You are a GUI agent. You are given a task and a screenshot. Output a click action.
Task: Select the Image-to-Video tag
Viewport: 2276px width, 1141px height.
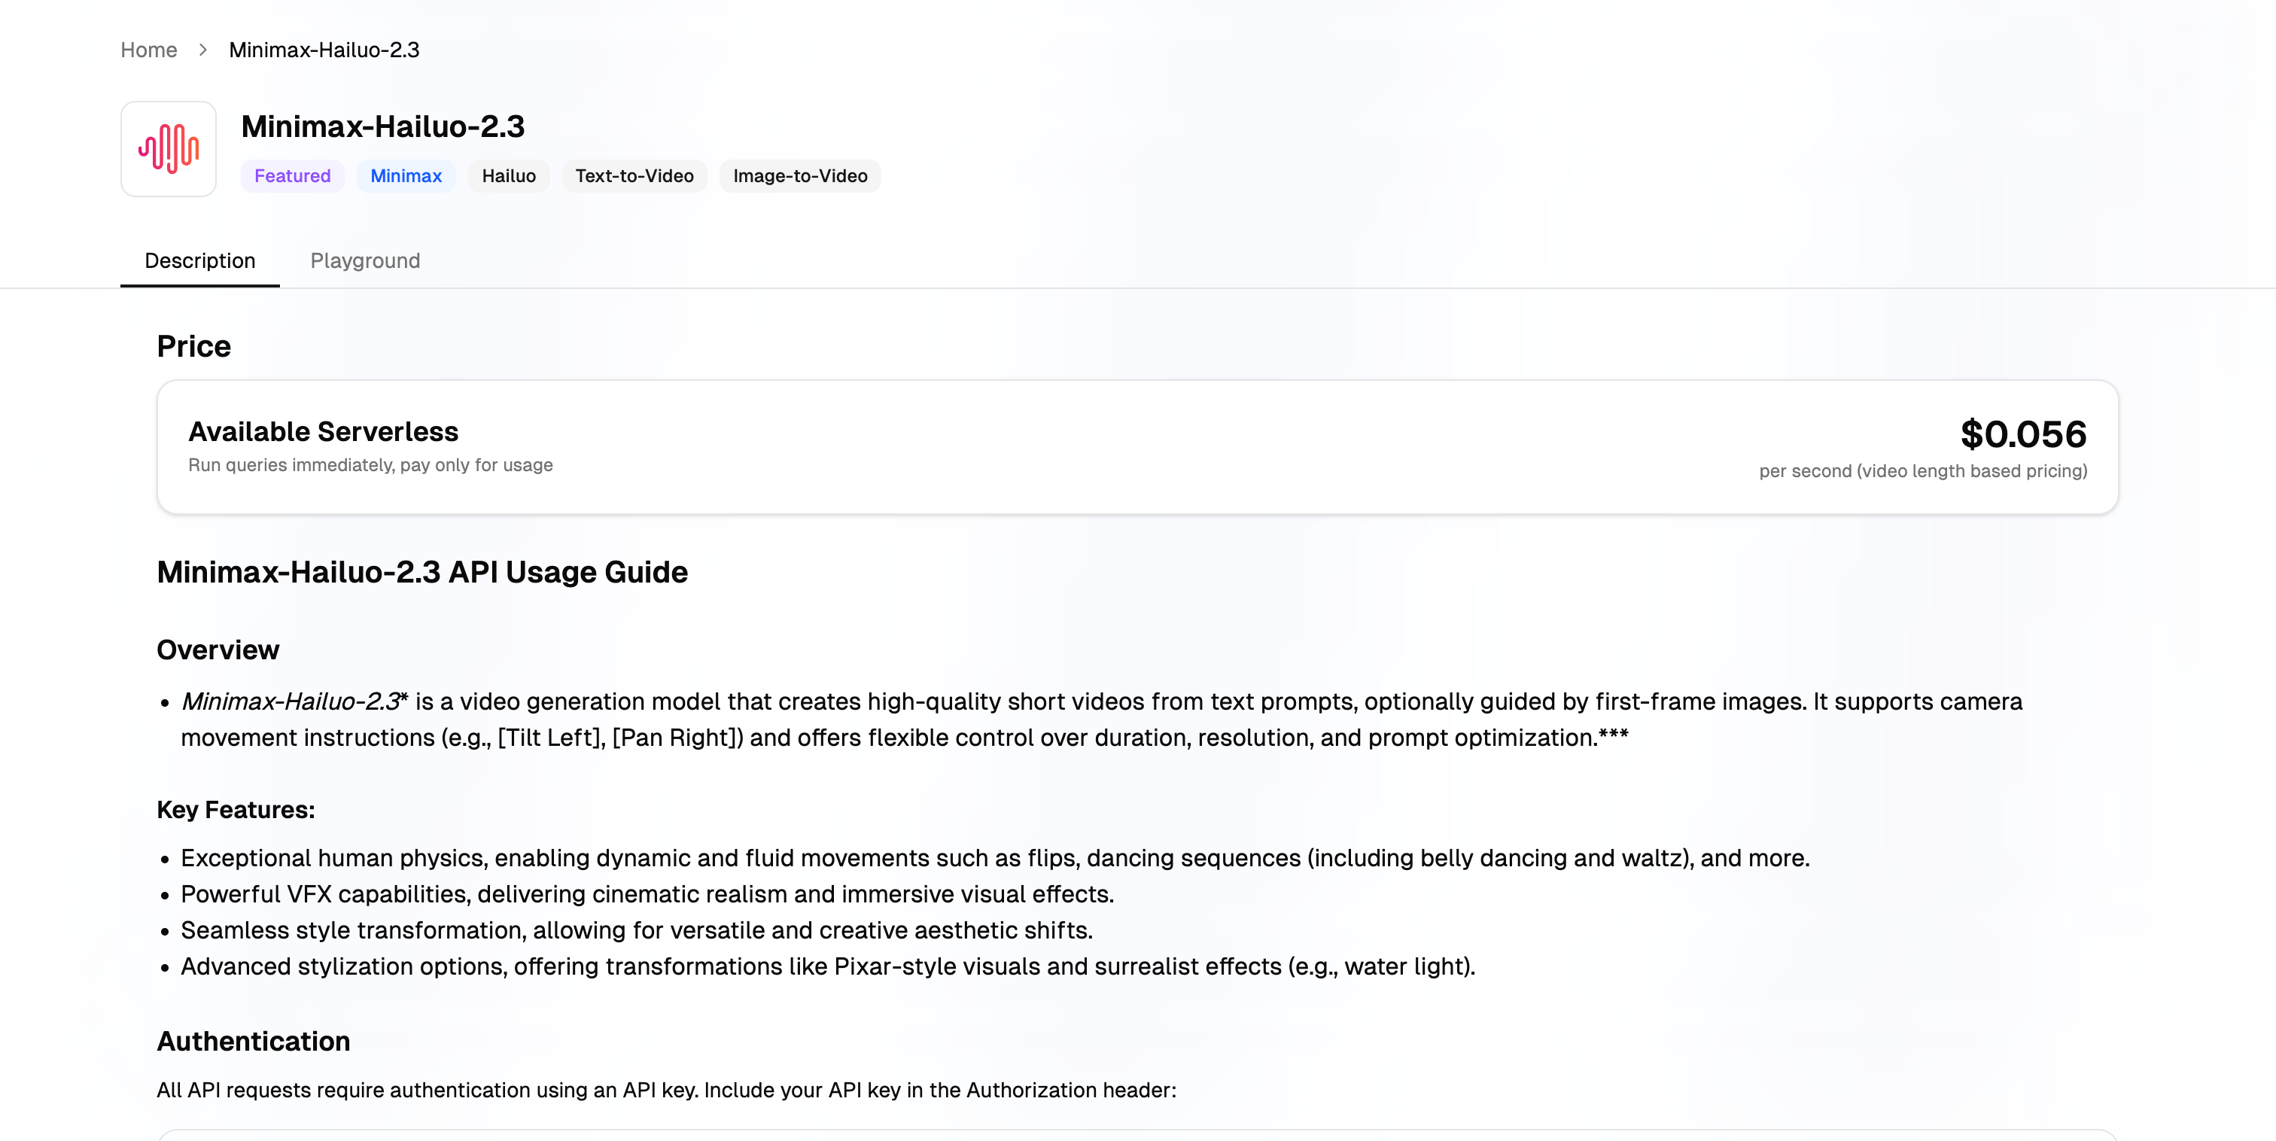(799, 176)
